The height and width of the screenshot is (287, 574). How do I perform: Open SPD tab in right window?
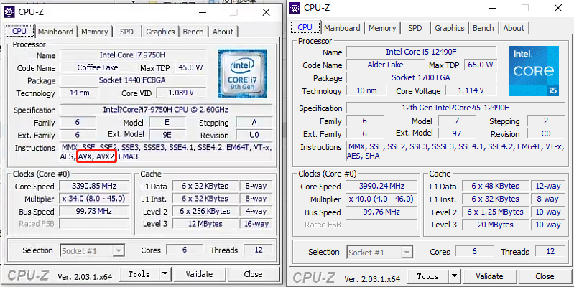(415, 28)
